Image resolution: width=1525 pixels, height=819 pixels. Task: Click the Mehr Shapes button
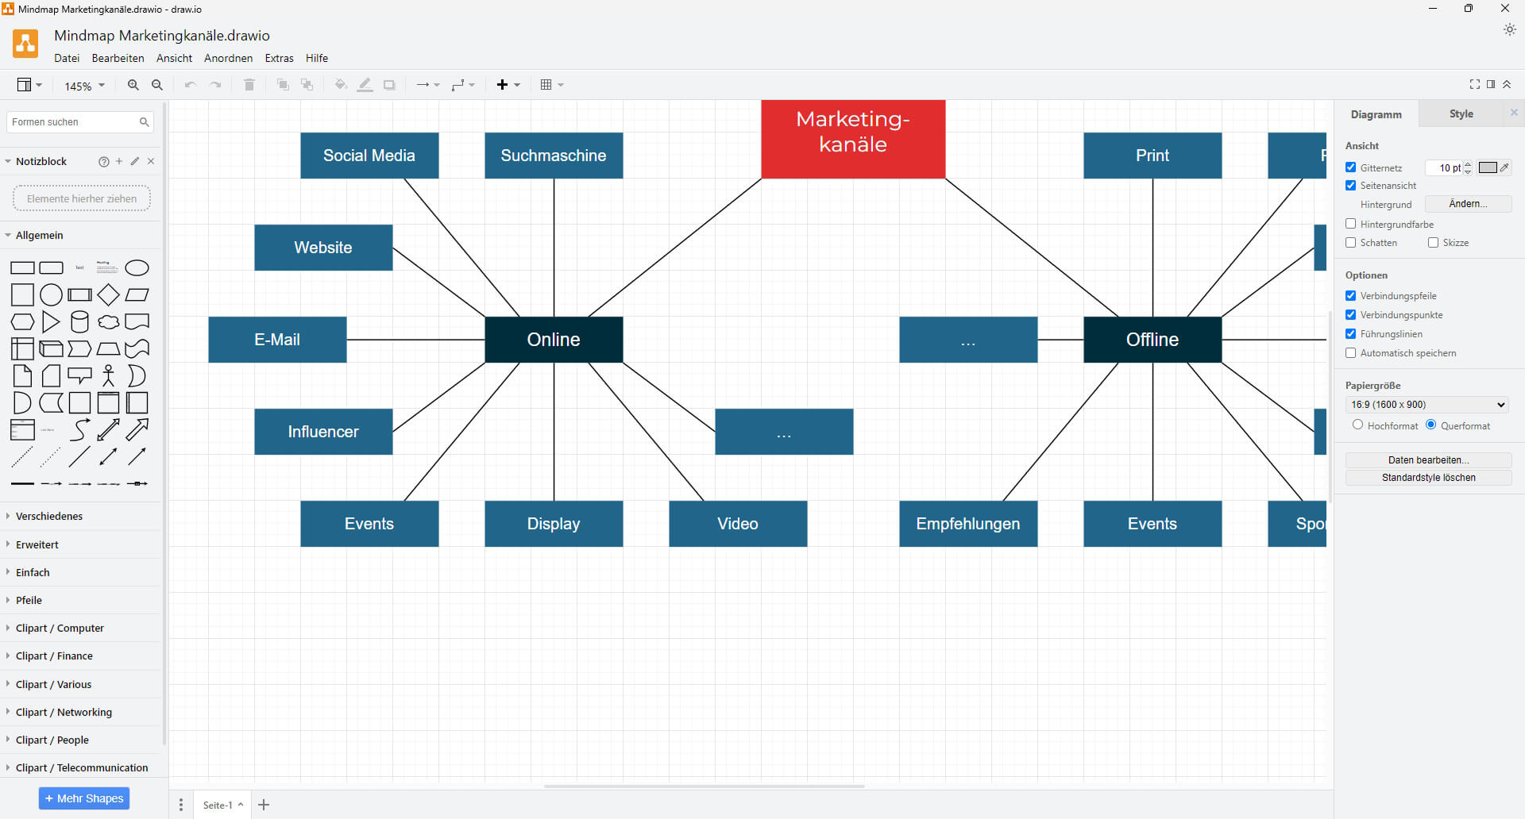click(x=84, y=798)
